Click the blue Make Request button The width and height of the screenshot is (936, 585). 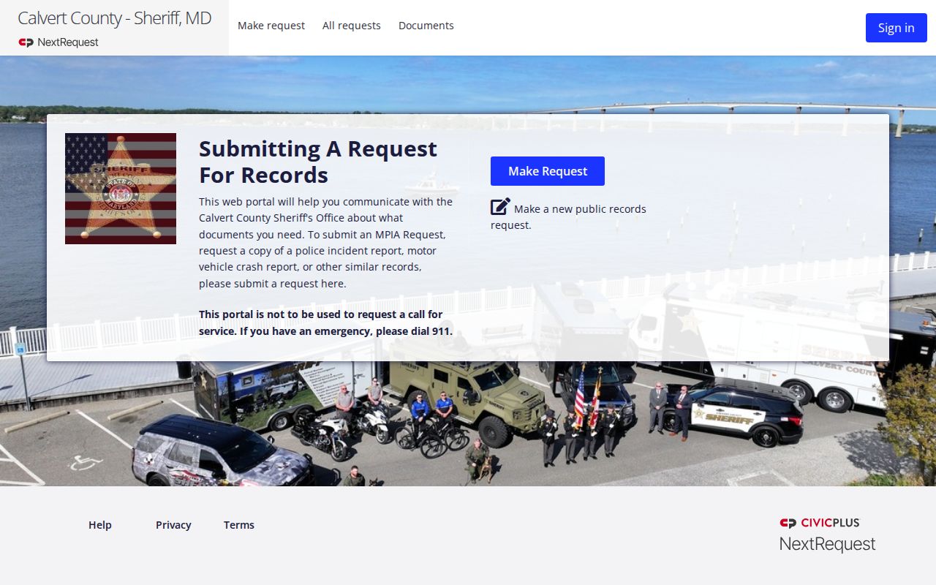click(548, 171)
